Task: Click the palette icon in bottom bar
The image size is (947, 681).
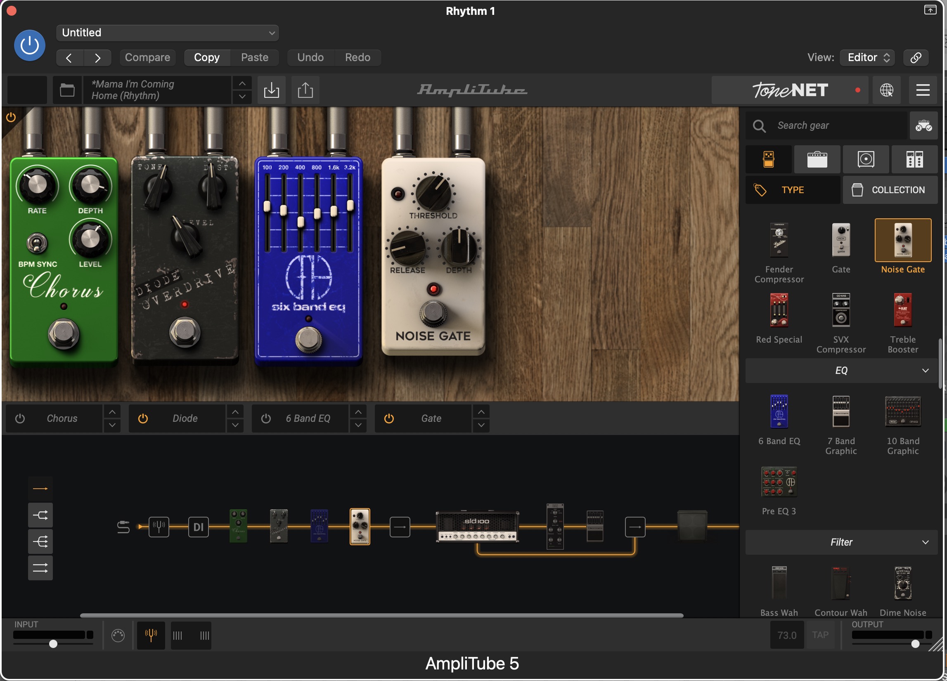Action: (x=118, y=635)
